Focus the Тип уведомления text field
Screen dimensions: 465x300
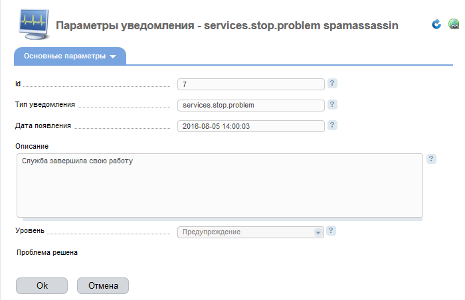click(251, 106)
